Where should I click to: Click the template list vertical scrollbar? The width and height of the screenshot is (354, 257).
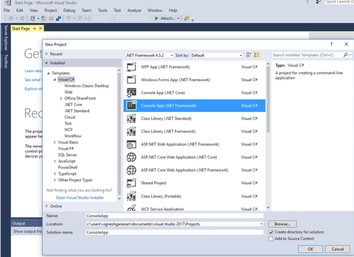[268, 99]
